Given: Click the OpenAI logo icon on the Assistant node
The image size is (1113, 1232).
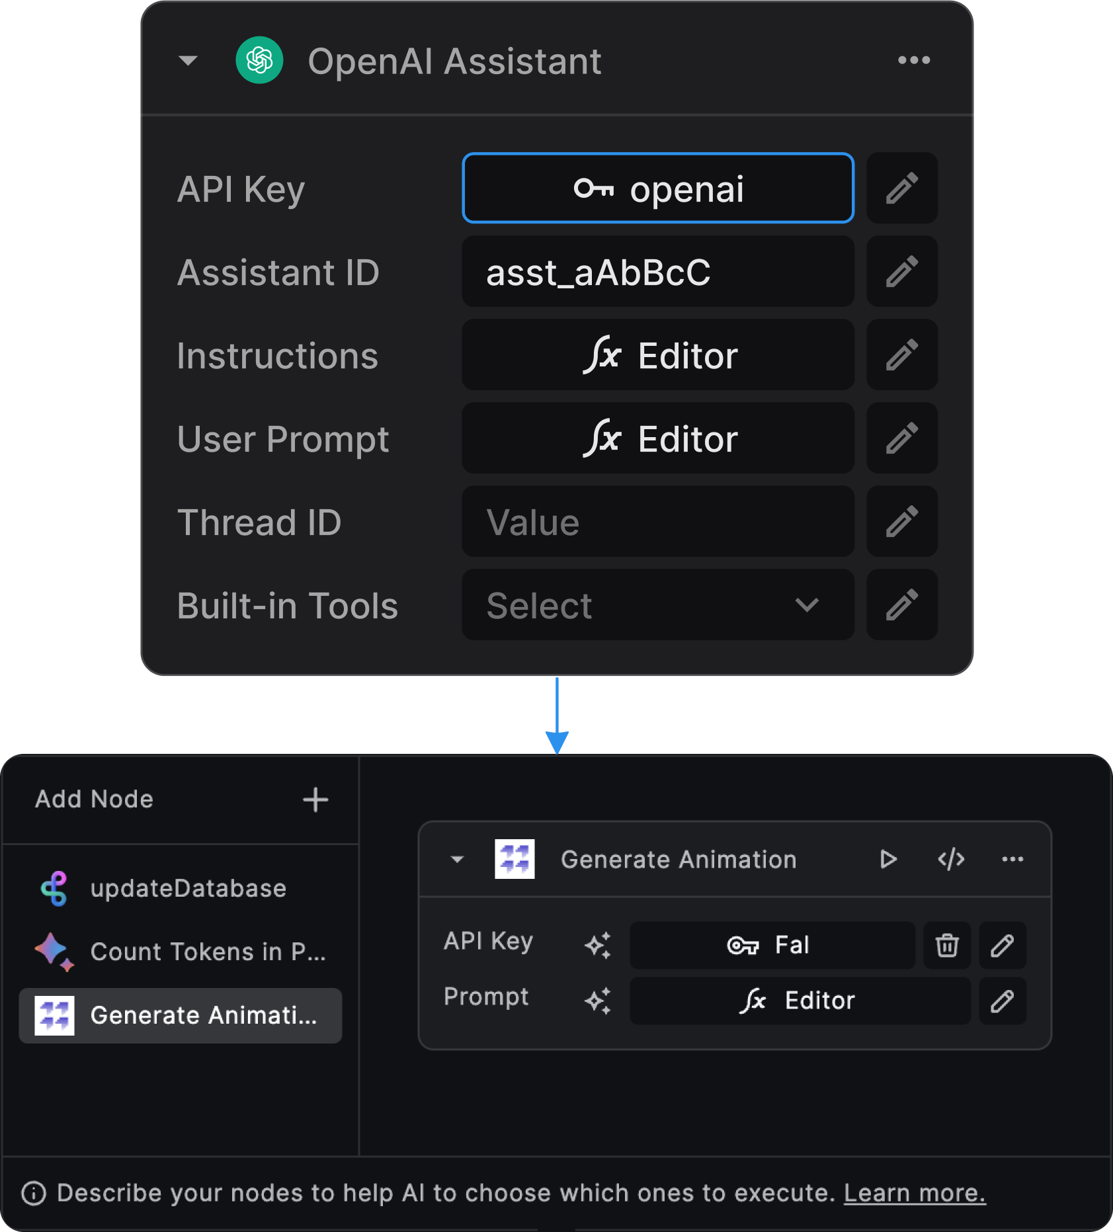Looking at the screenshot, I should click(259, 60).
